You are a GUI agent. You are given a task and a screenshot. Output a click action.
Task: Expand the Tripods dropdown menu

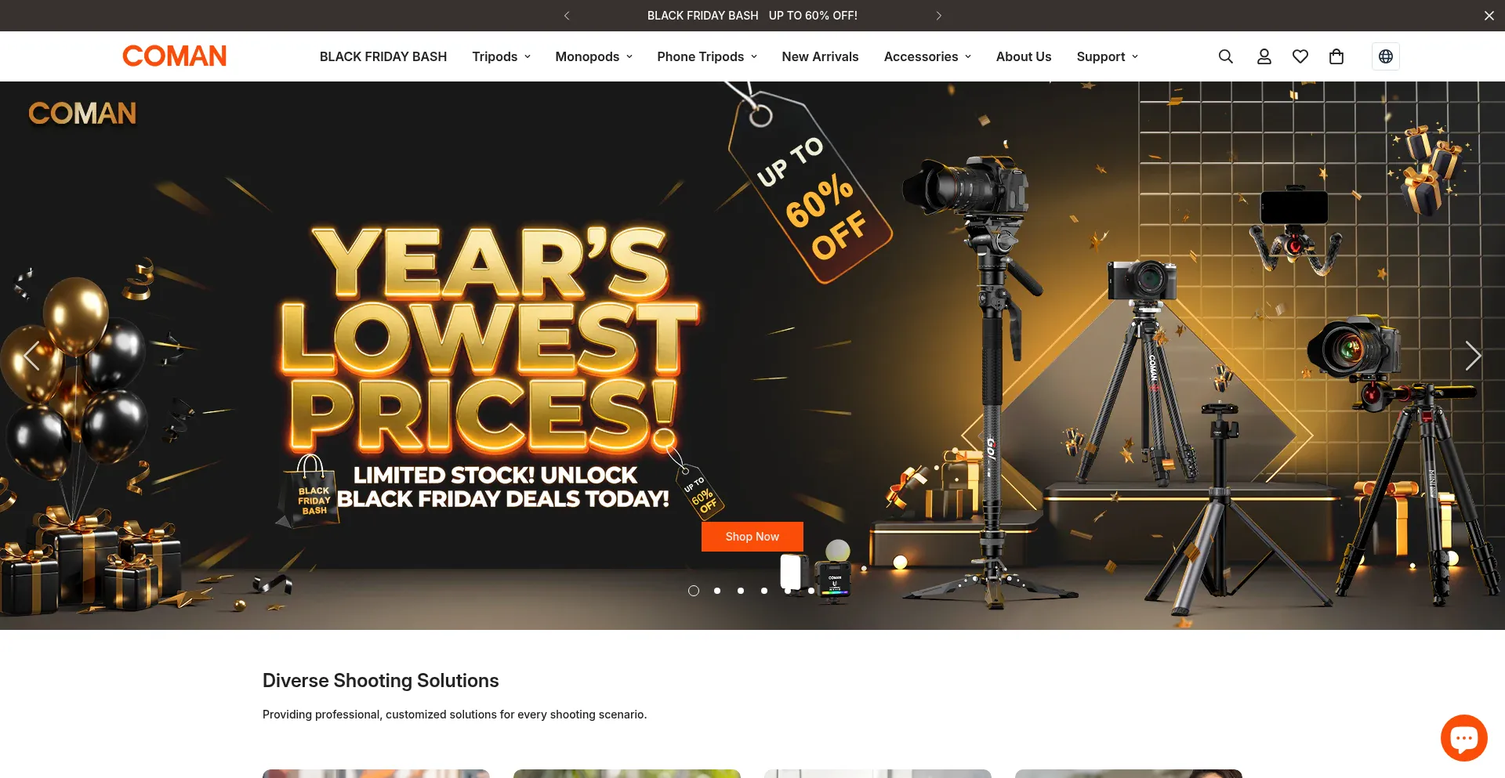pos(502,56)
